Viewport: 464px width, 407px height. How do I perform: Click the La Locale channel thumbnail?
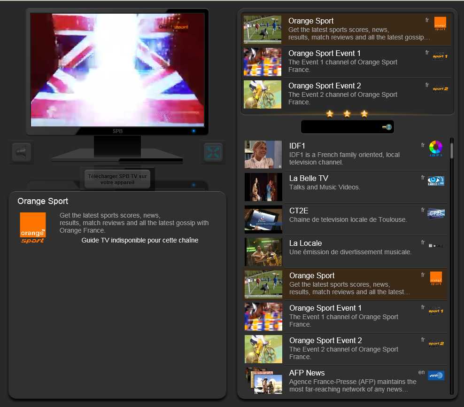click(x=263, y=251)
